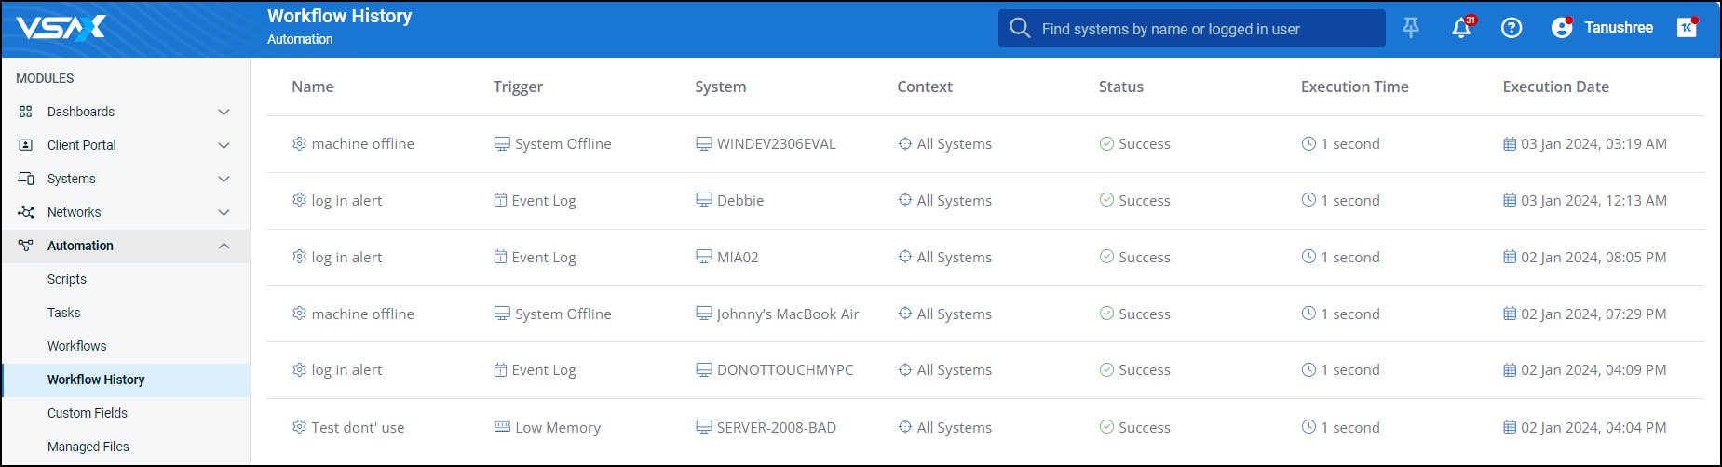Click the Networks icon in sidebar

(26, 212)
